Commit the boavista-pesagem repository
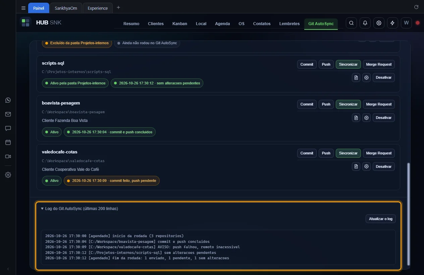This screenshot has height=275, width=424. [x=307, y=104]
